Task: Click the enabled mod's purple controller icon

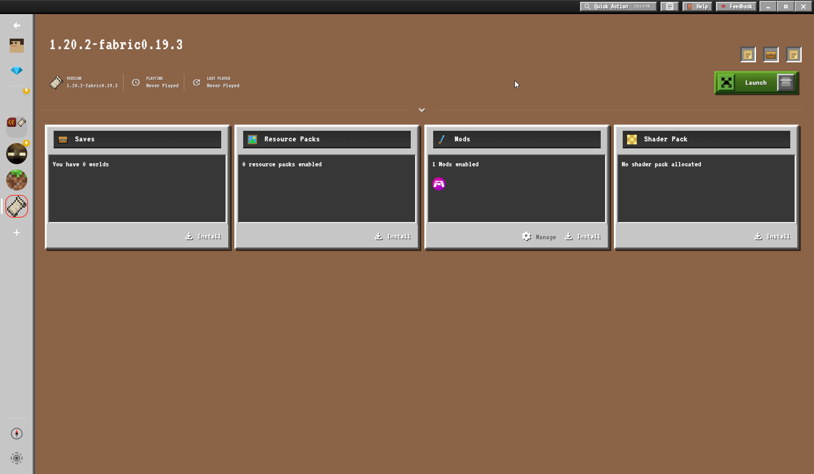Action: pyautogui.click(x=439, y=183)
